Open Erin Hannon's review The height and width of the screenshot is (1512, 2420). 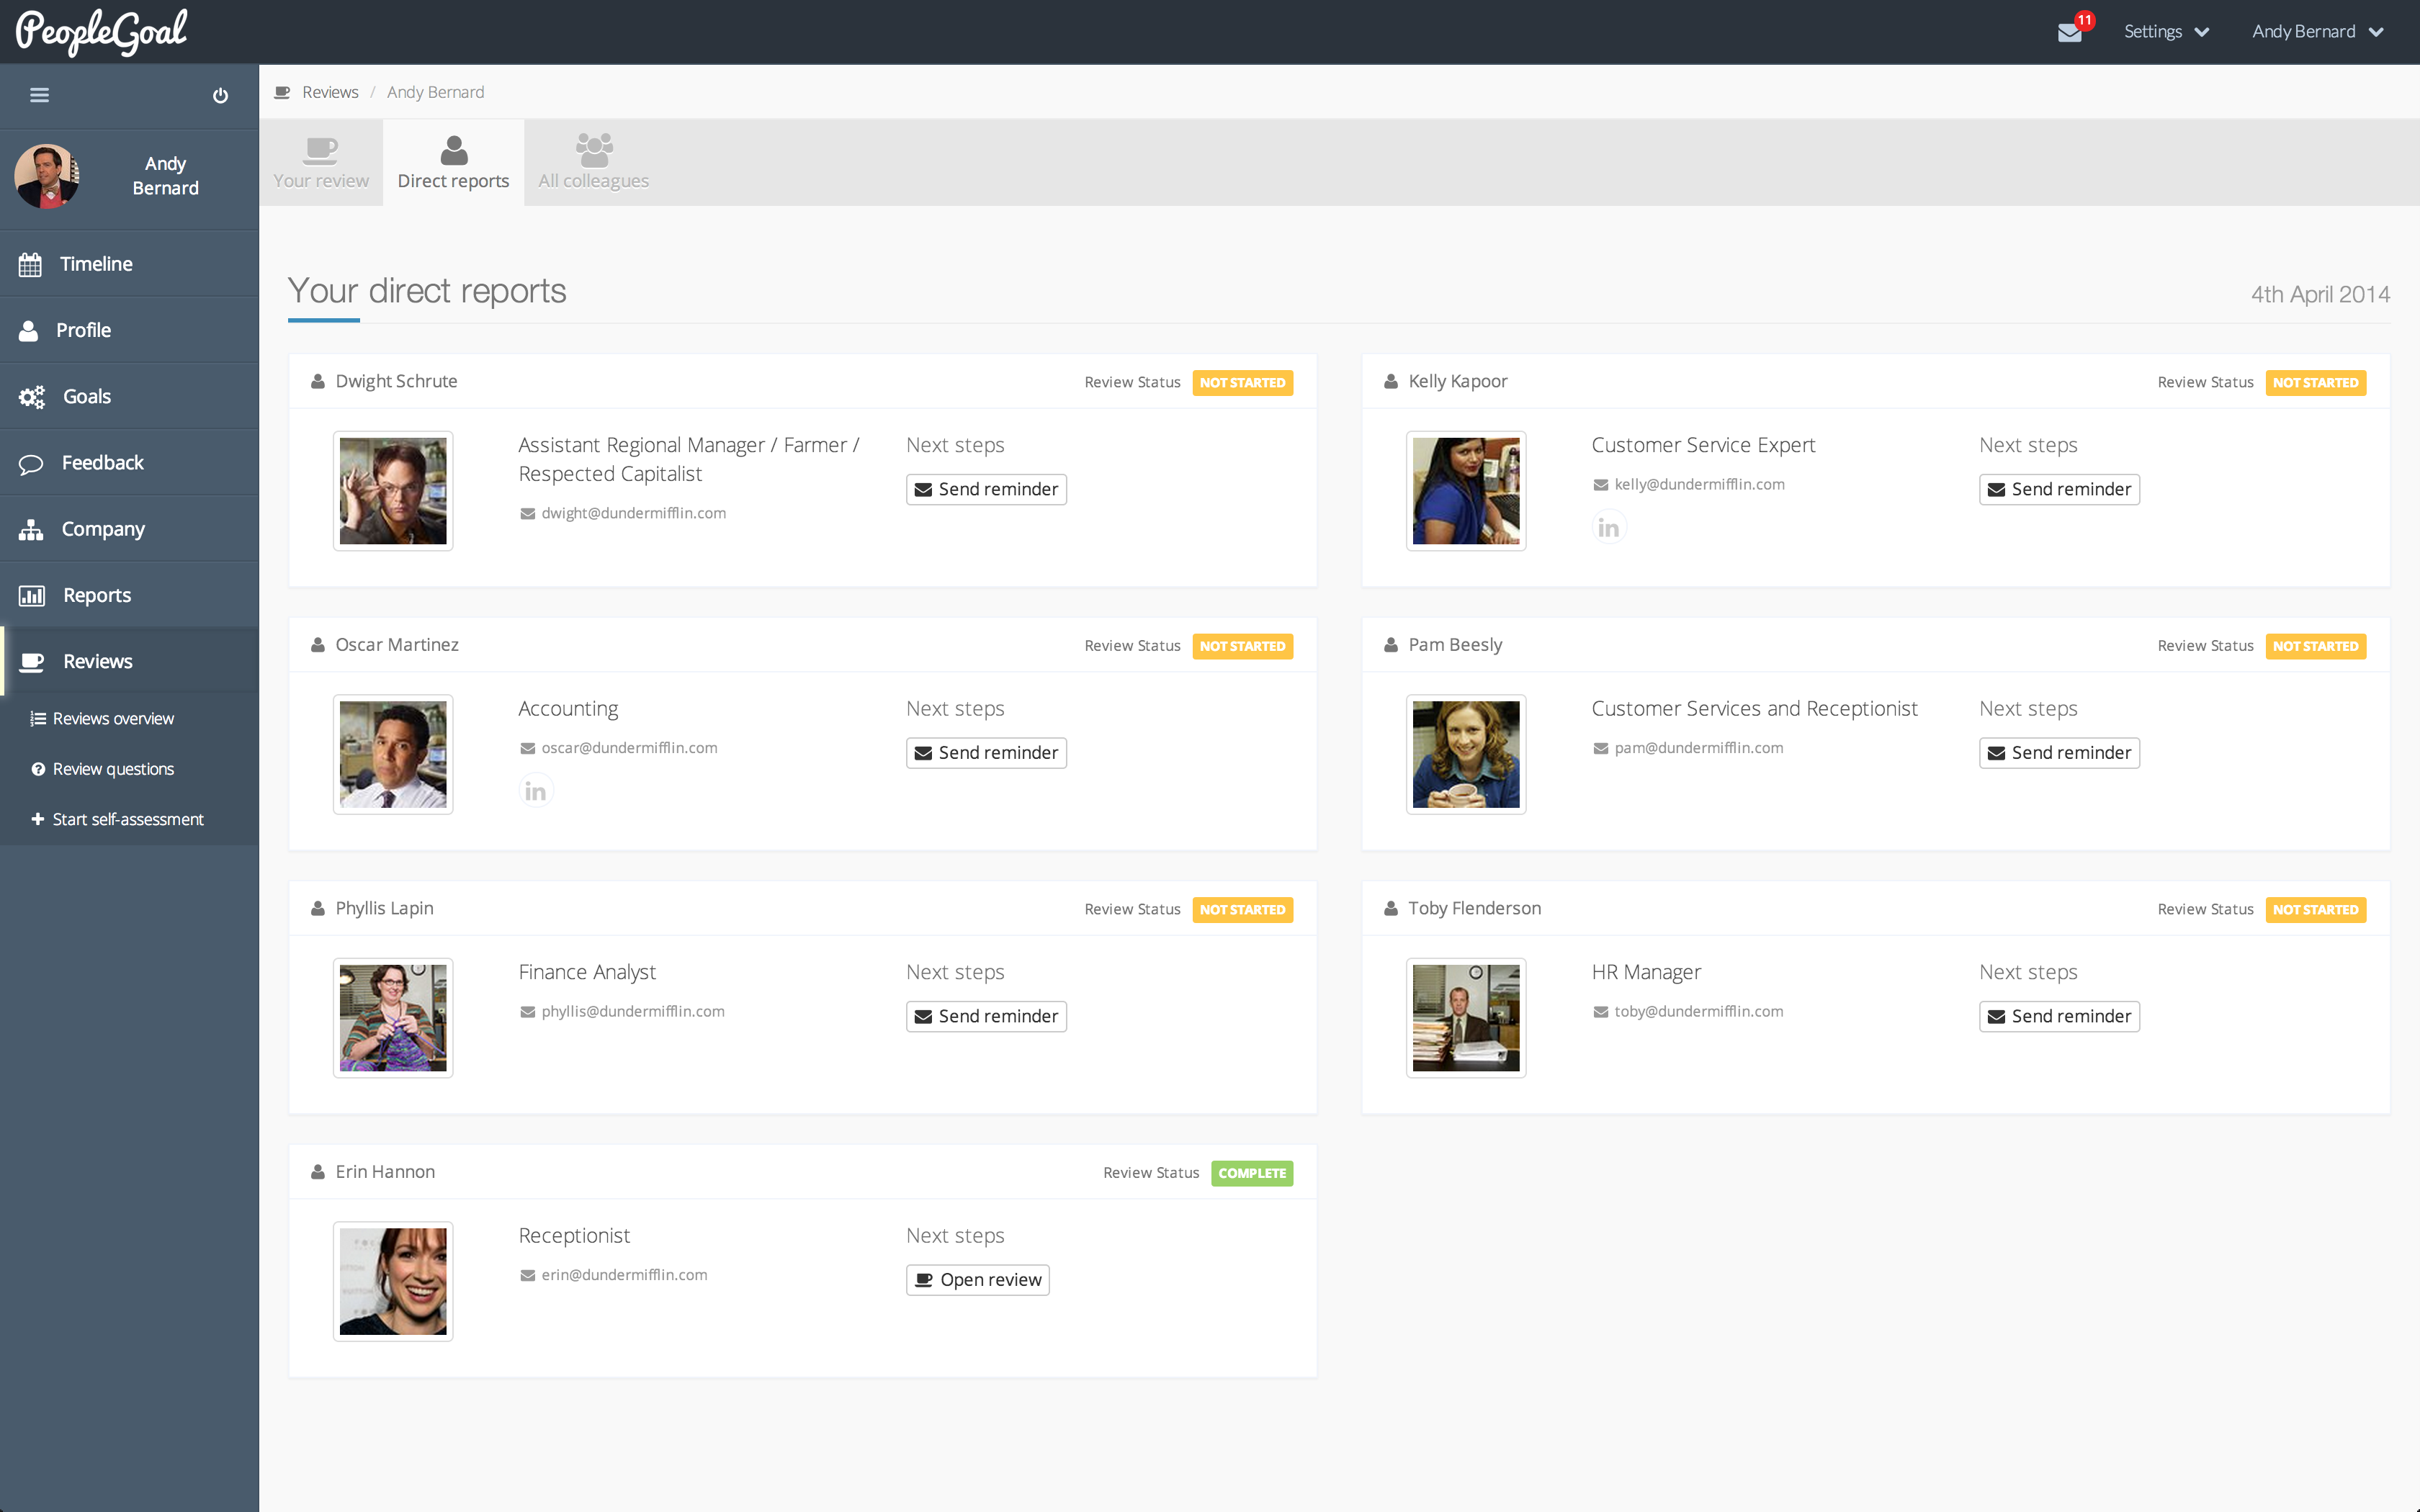point(977,1280)
